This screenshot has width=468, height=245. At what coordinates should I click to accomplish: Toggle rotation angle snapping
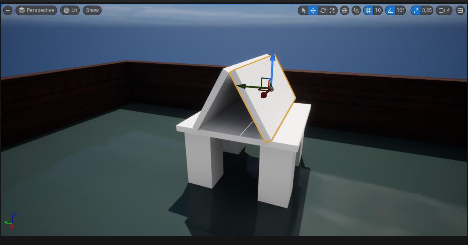[x=390, y=10]
